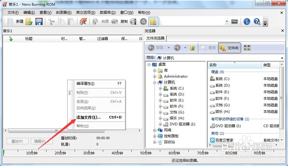Open the Back history dropdown arrow
The image size is (288, 166).
pyautogui.click(x=169, y=48)
